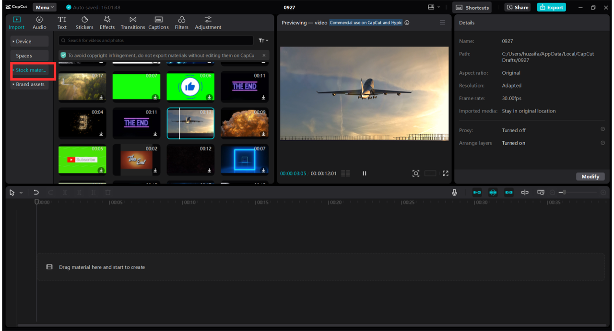
Task: Click the commercial use info icon
Action: click(x=407, y=23)
